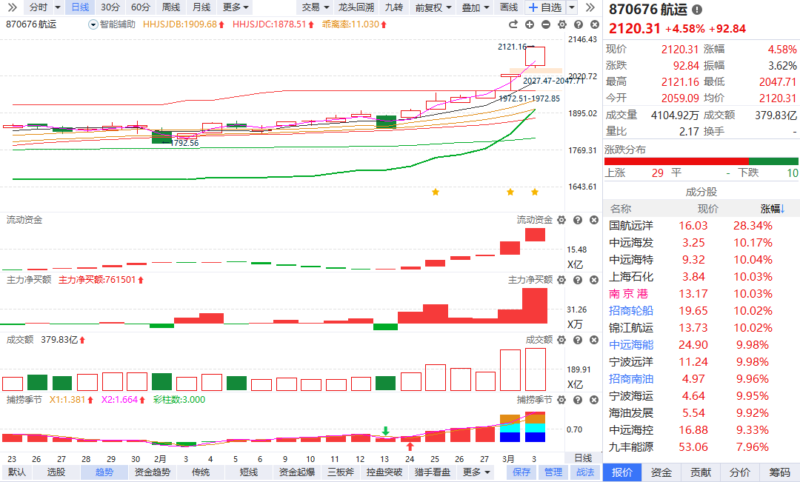Screen dimensions: 800x482
Task: Open the 叠加 overlay dropdown
Action: coord(475,7)
